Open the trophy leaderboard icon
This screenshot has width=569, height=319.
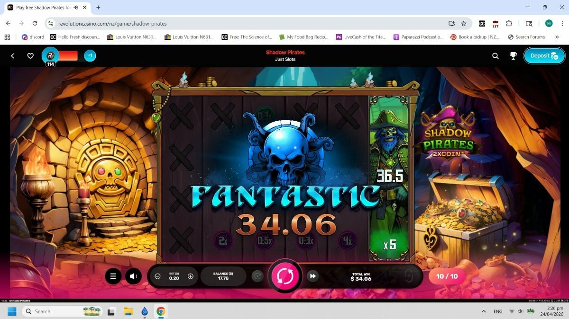(x=513, y=56)
